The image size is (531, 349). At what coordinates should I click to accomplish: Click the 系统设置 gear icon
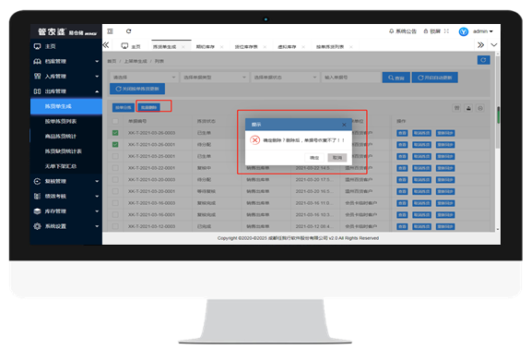tap(37, 226)
